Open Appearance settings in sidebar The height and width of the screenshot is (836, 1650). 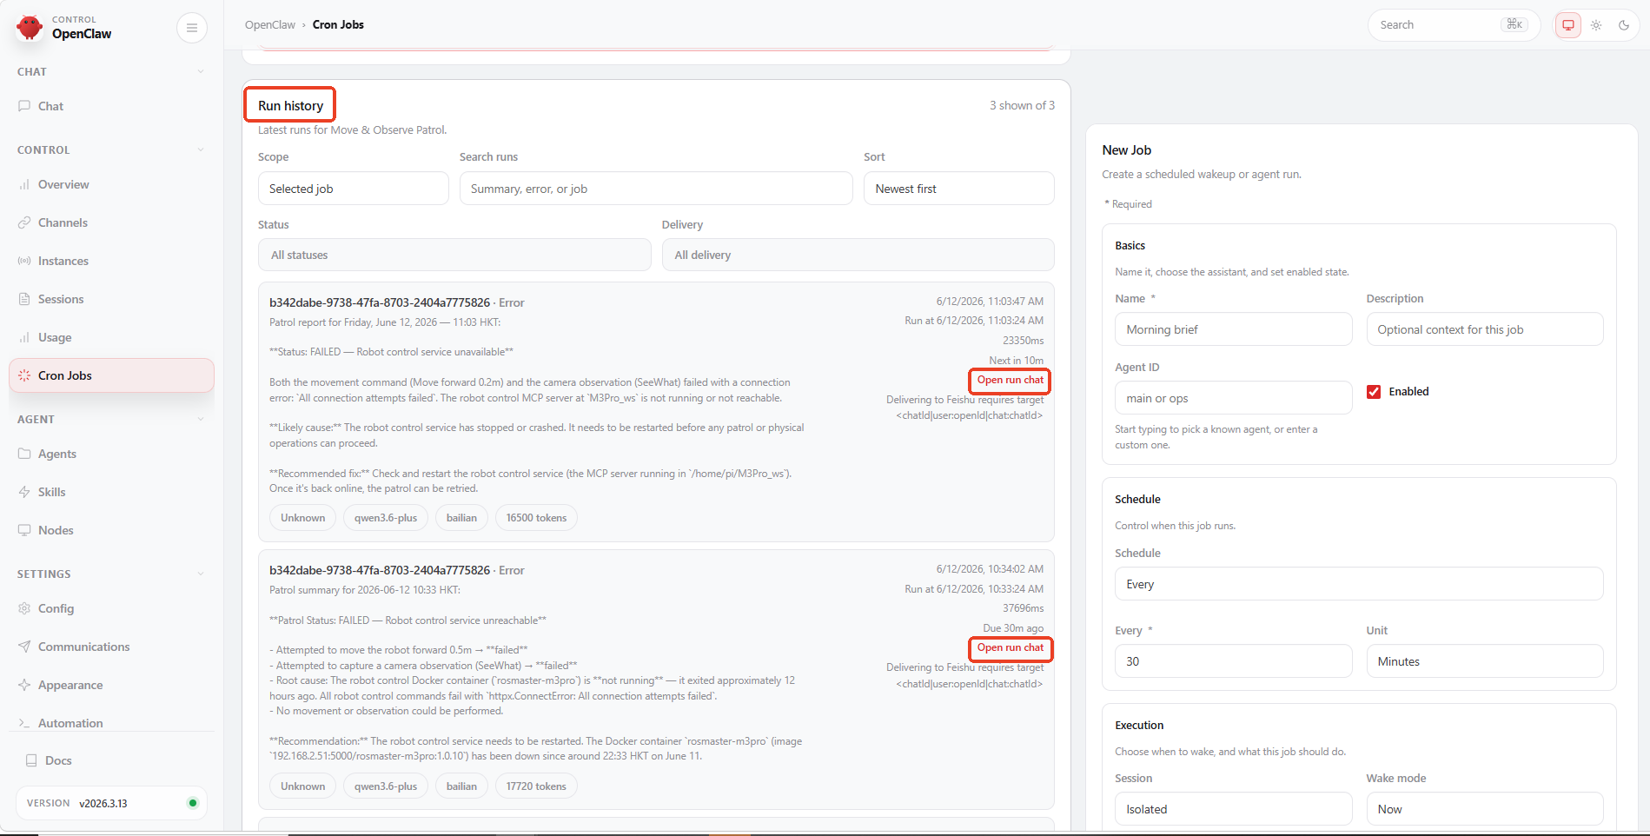point(111,685)
